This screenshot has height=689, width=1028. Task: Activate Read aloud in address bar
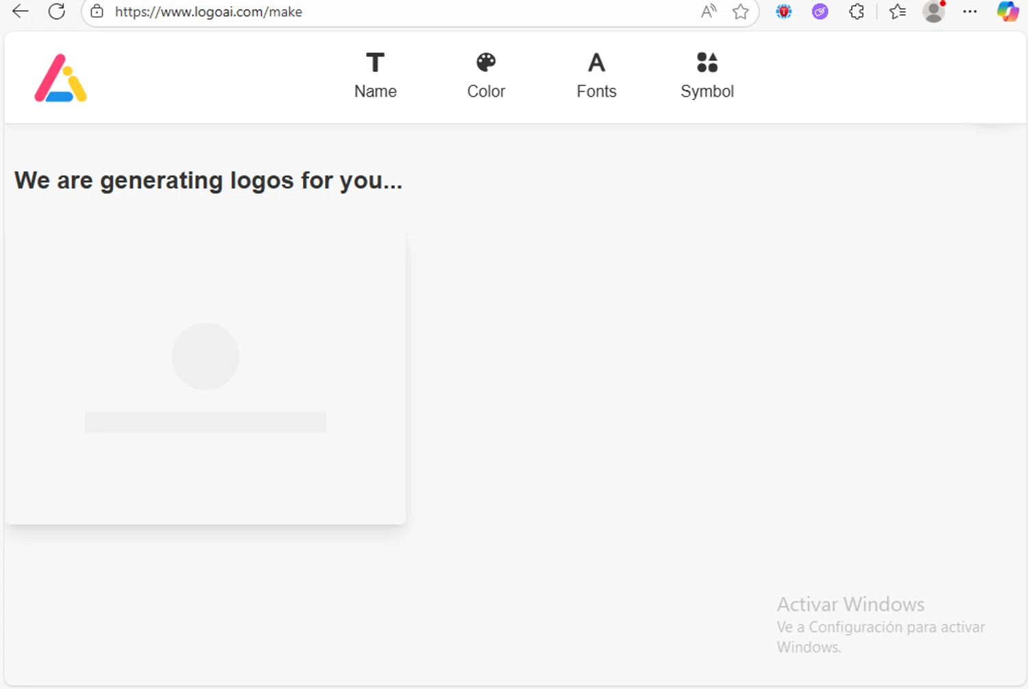[709, 12]
